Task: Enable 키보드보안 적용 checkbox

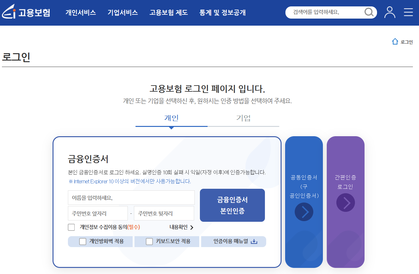Action: tap(149, 241)
